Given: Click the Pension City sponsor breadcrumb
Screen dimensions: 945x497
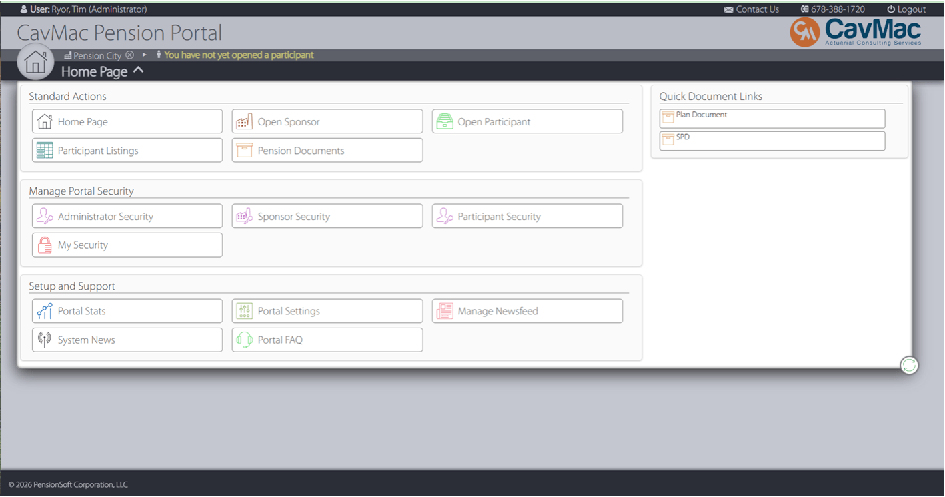Looking at the screenshot, I should click(x=97, y=55).
